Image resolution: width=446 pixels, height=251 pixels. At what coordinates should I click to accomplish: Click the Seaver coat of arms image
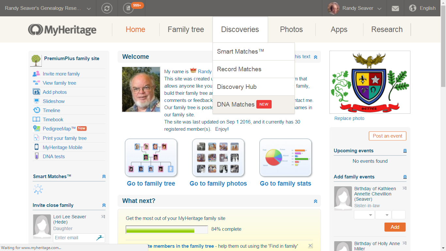pyautogui.click(x=370, y=82)
